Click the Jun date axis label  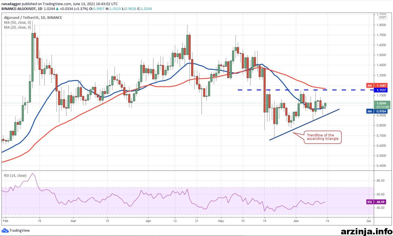(x=296, y=221)
